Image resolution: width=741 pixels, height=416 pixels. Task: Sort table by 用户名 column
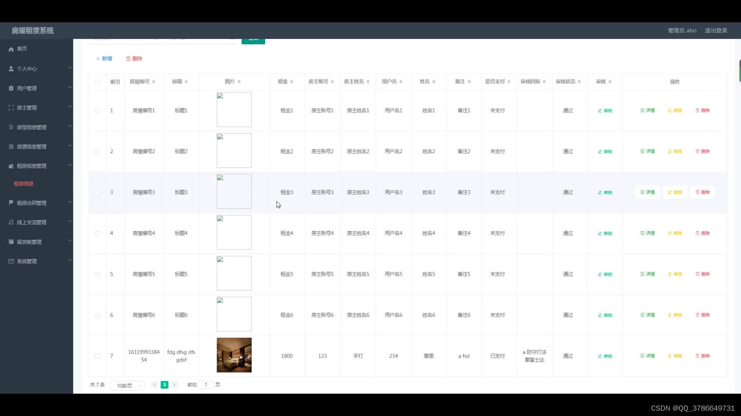[401, 82]
